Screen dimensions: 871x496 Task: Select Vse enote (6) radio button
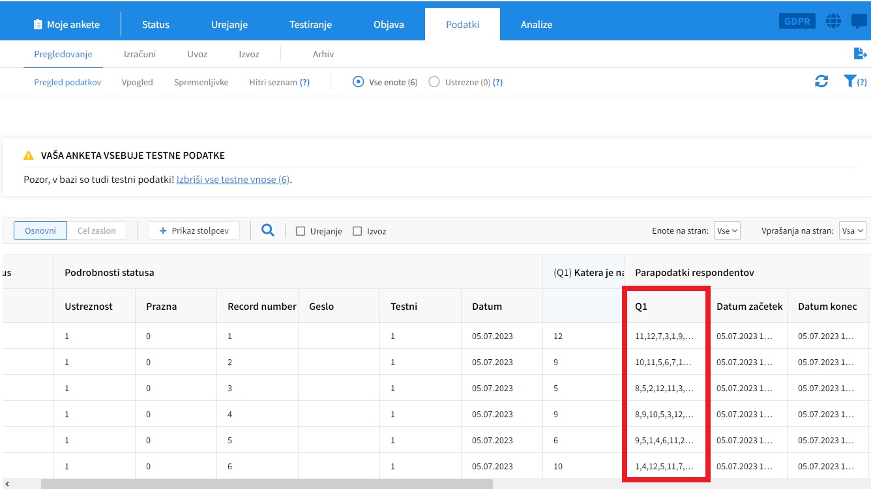(358, 82)
